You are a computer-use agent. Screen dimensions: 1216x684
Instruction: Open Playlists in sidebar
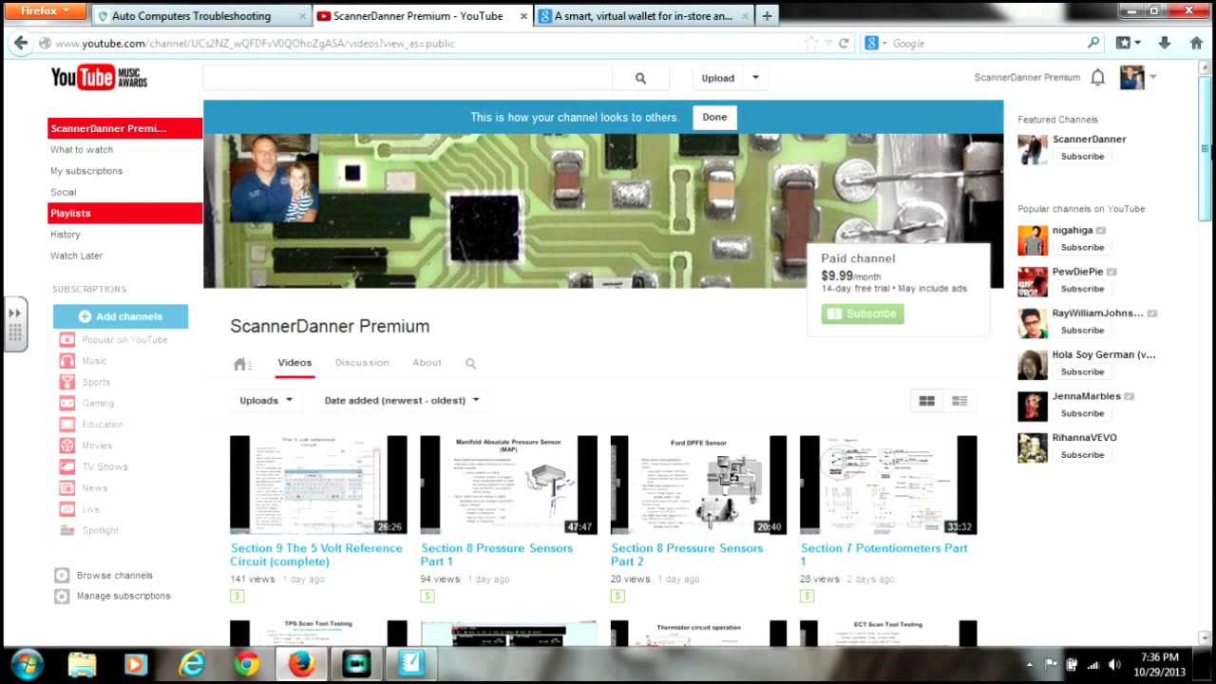pyautogui.click(x=125, y=214)
